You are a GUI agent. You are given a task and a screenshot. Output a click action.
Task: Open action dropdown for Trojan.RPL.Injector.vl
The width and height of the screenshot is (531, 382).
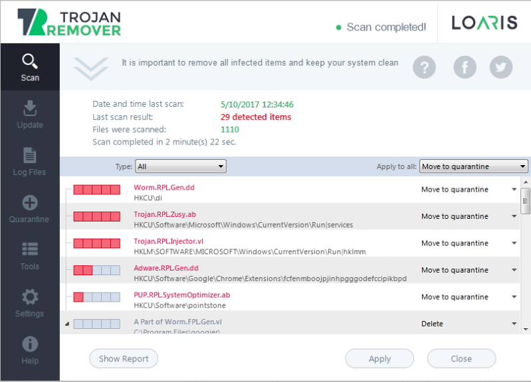coord(514,243)
